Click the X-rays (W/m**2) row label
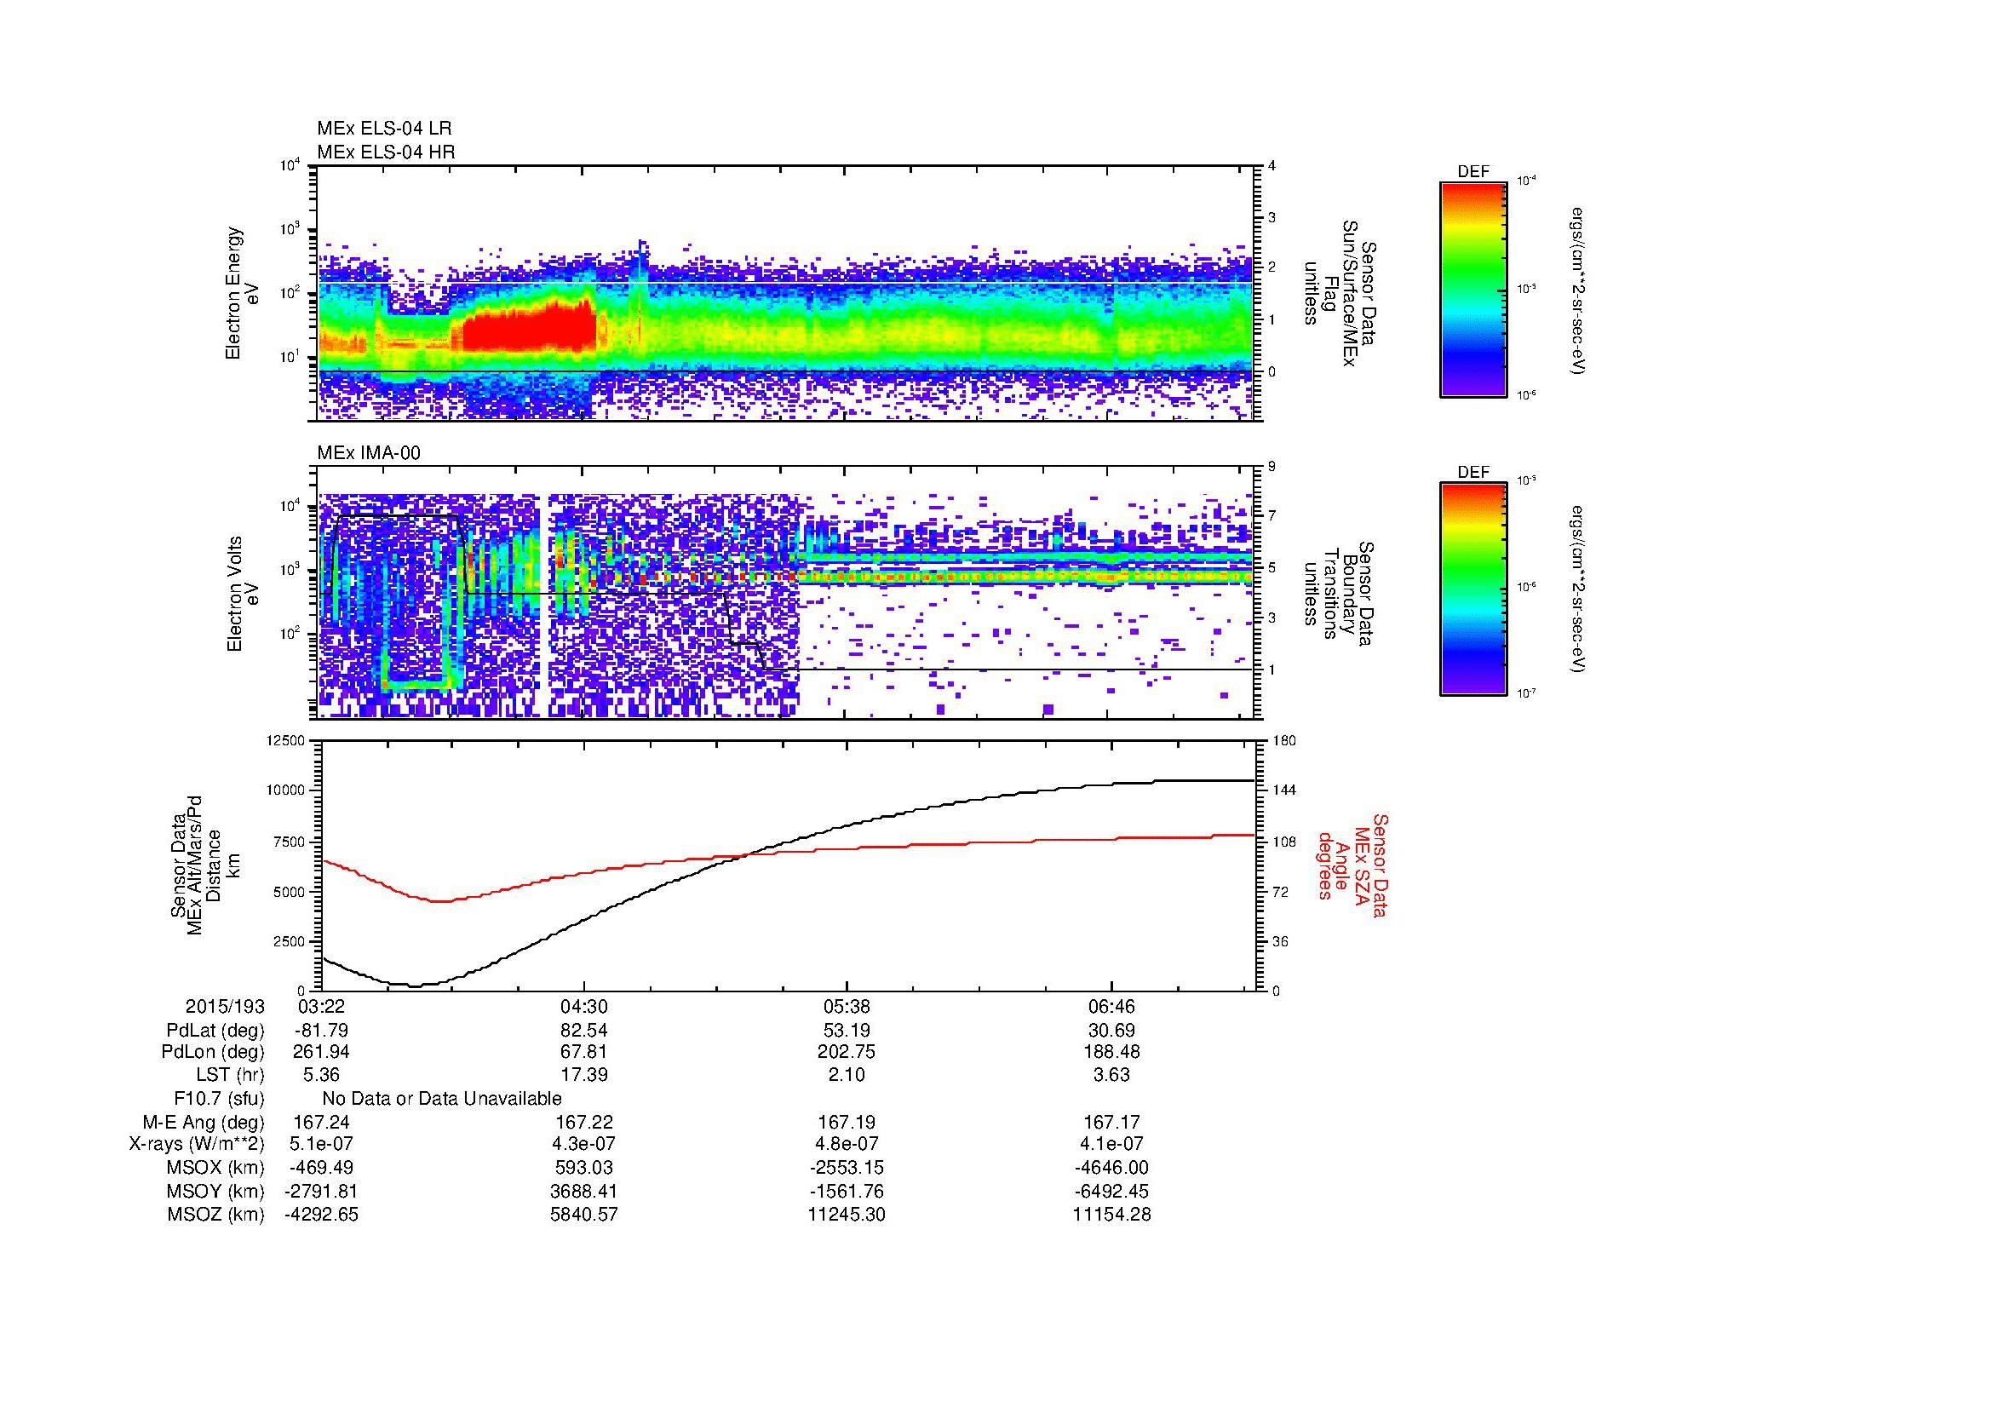 [x=196, y=1144]
